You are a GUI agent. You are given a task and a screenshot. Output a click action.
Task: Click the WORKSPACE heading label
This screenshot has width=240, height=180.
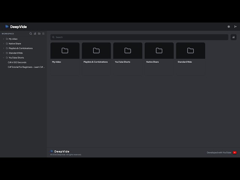tap(8, 34)
